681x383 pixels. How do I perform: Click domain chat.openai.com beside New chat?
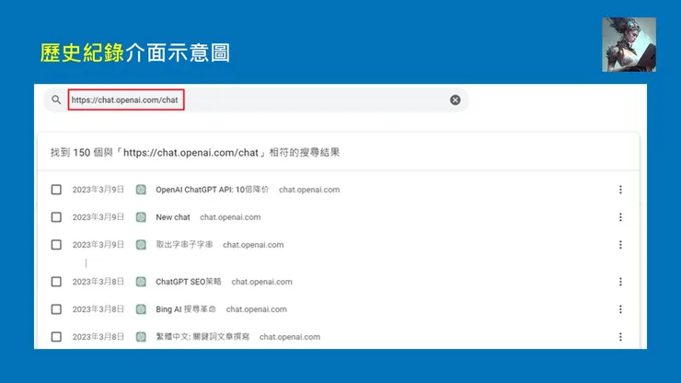(230, 217)
